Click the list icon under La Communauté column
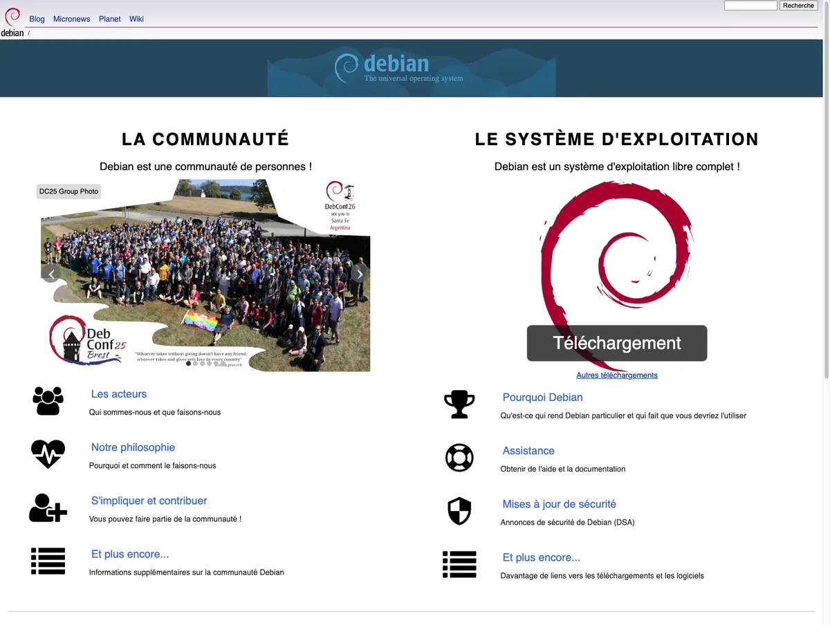This screenshot has width=830, height=625. (x=48, y=561)
